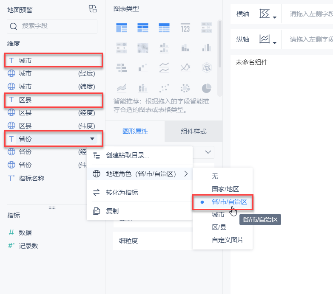
Task: Select the 数据 indicator field
Action: pos(25,232)
